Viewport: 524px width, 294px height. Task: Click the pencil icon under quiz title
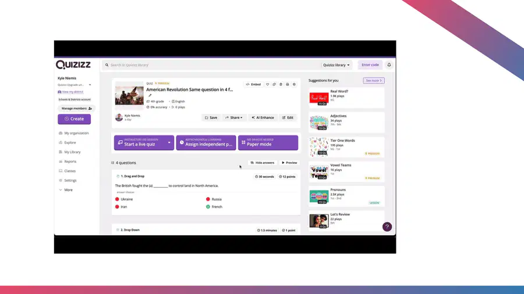tap(150, 95)
